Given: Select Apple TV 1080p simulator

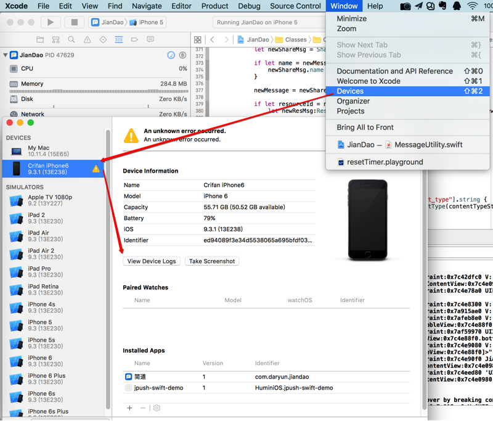Looking at the screenshot, I should coord(54,200).
